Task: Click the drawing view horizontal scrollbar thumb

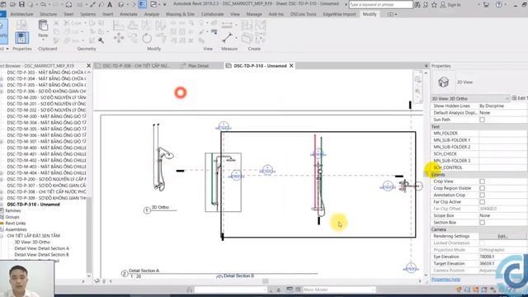Action: point(266,281)
